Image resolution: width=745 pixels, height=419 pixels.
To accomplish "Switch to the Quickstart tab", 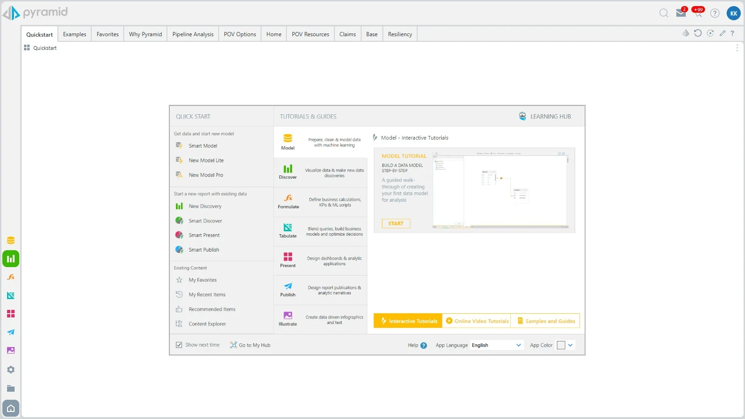I will click(x=40, y=34).
